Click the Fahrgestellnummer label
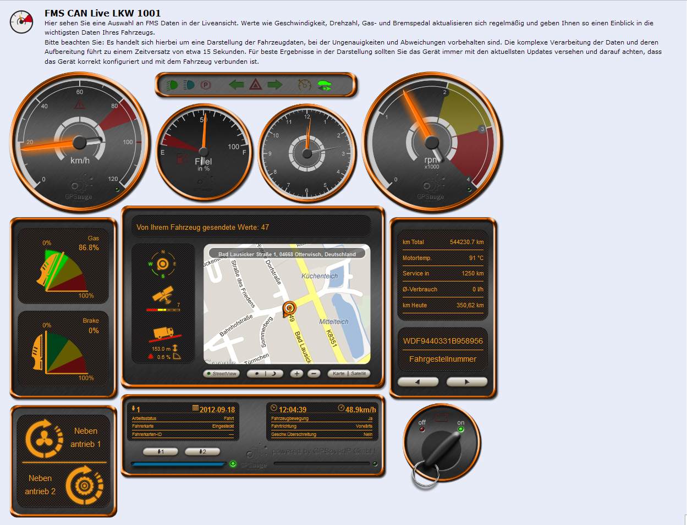687x525 pixels. coord(443,359)
